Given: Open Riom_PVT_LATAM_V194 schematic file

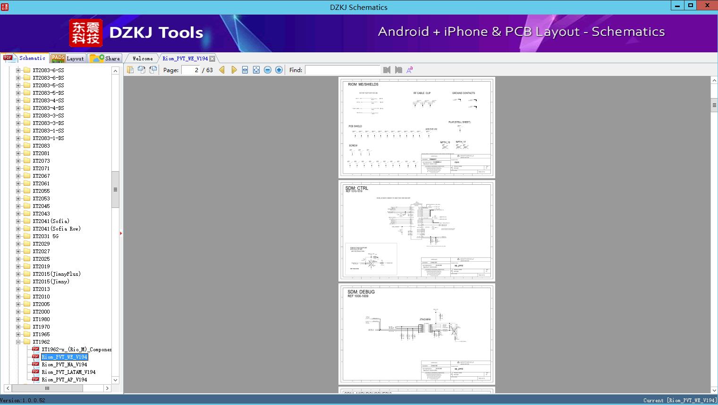Looking at the screenshot, I should tap(68, 372).
